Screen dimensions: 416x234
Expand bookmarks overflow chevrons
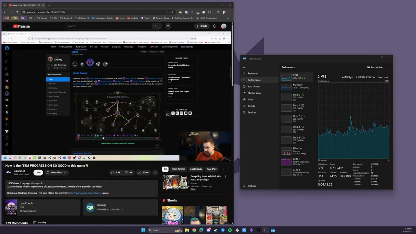pyautogui.click(x=228, y=18)
